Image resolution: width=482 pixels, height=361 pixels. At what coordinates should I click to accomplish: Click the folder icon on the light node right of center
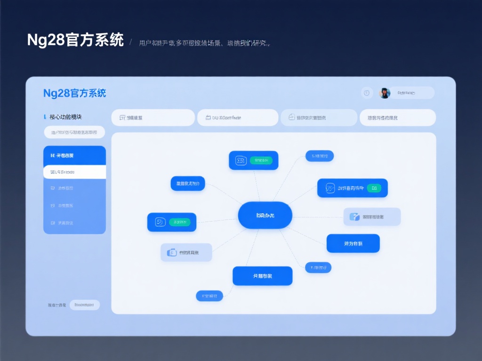click(x=354, y=217)
